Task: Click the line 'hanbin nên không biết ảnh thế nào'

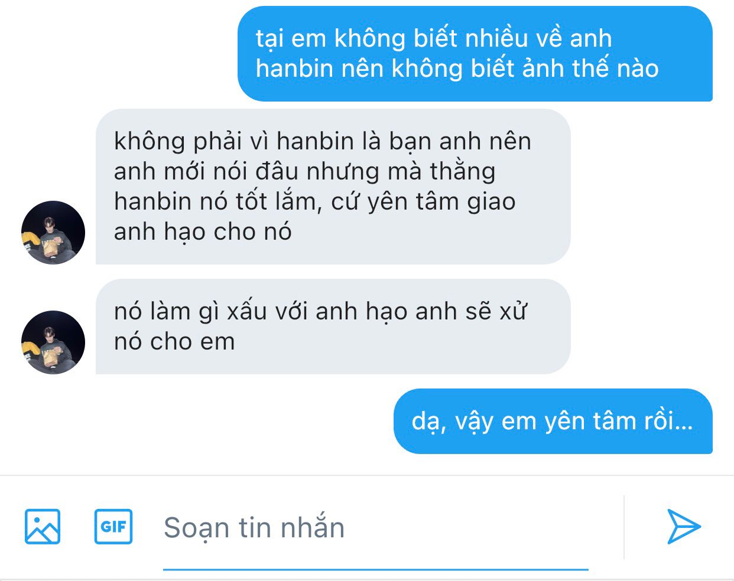Action: click(x=457, y=68)
